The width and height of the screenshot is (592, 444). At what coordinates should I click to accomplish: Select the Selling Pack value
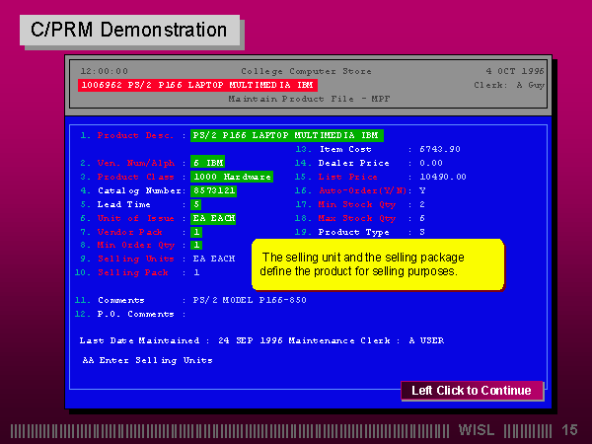196,272
